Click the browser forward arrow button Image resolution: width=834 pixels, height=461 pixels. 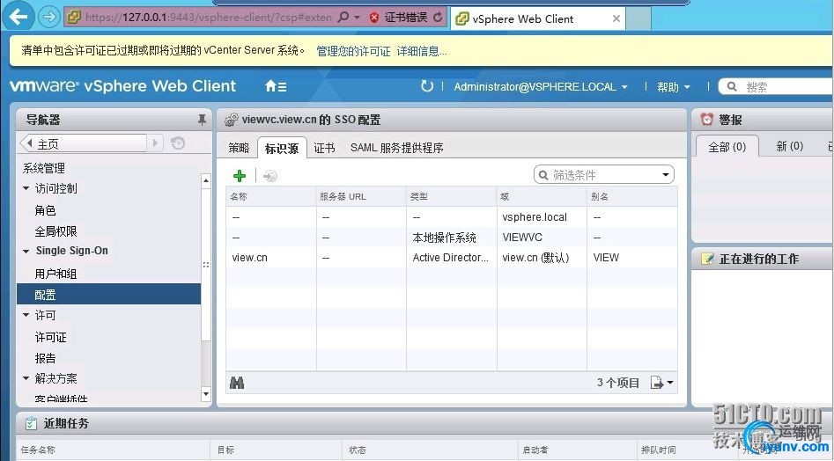(x=49, y=17)
